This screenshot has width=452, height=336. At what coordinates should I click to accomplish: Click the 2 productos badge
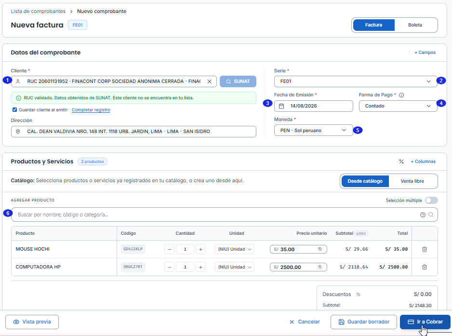pos(93,161)
